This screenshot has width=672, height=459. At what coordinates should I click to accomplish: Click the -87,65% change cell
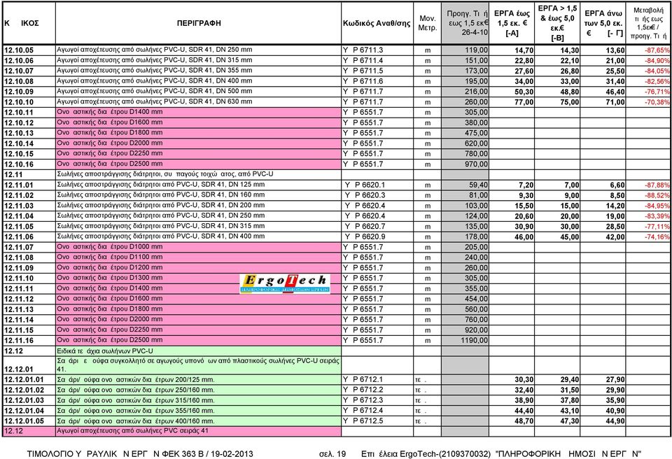[657, 50]
